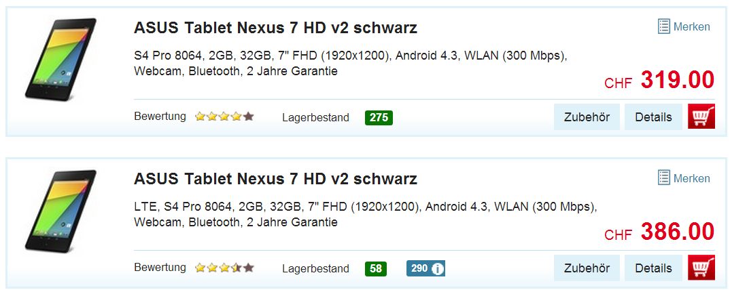Click the Merken link on the first product

pos(691,27)
